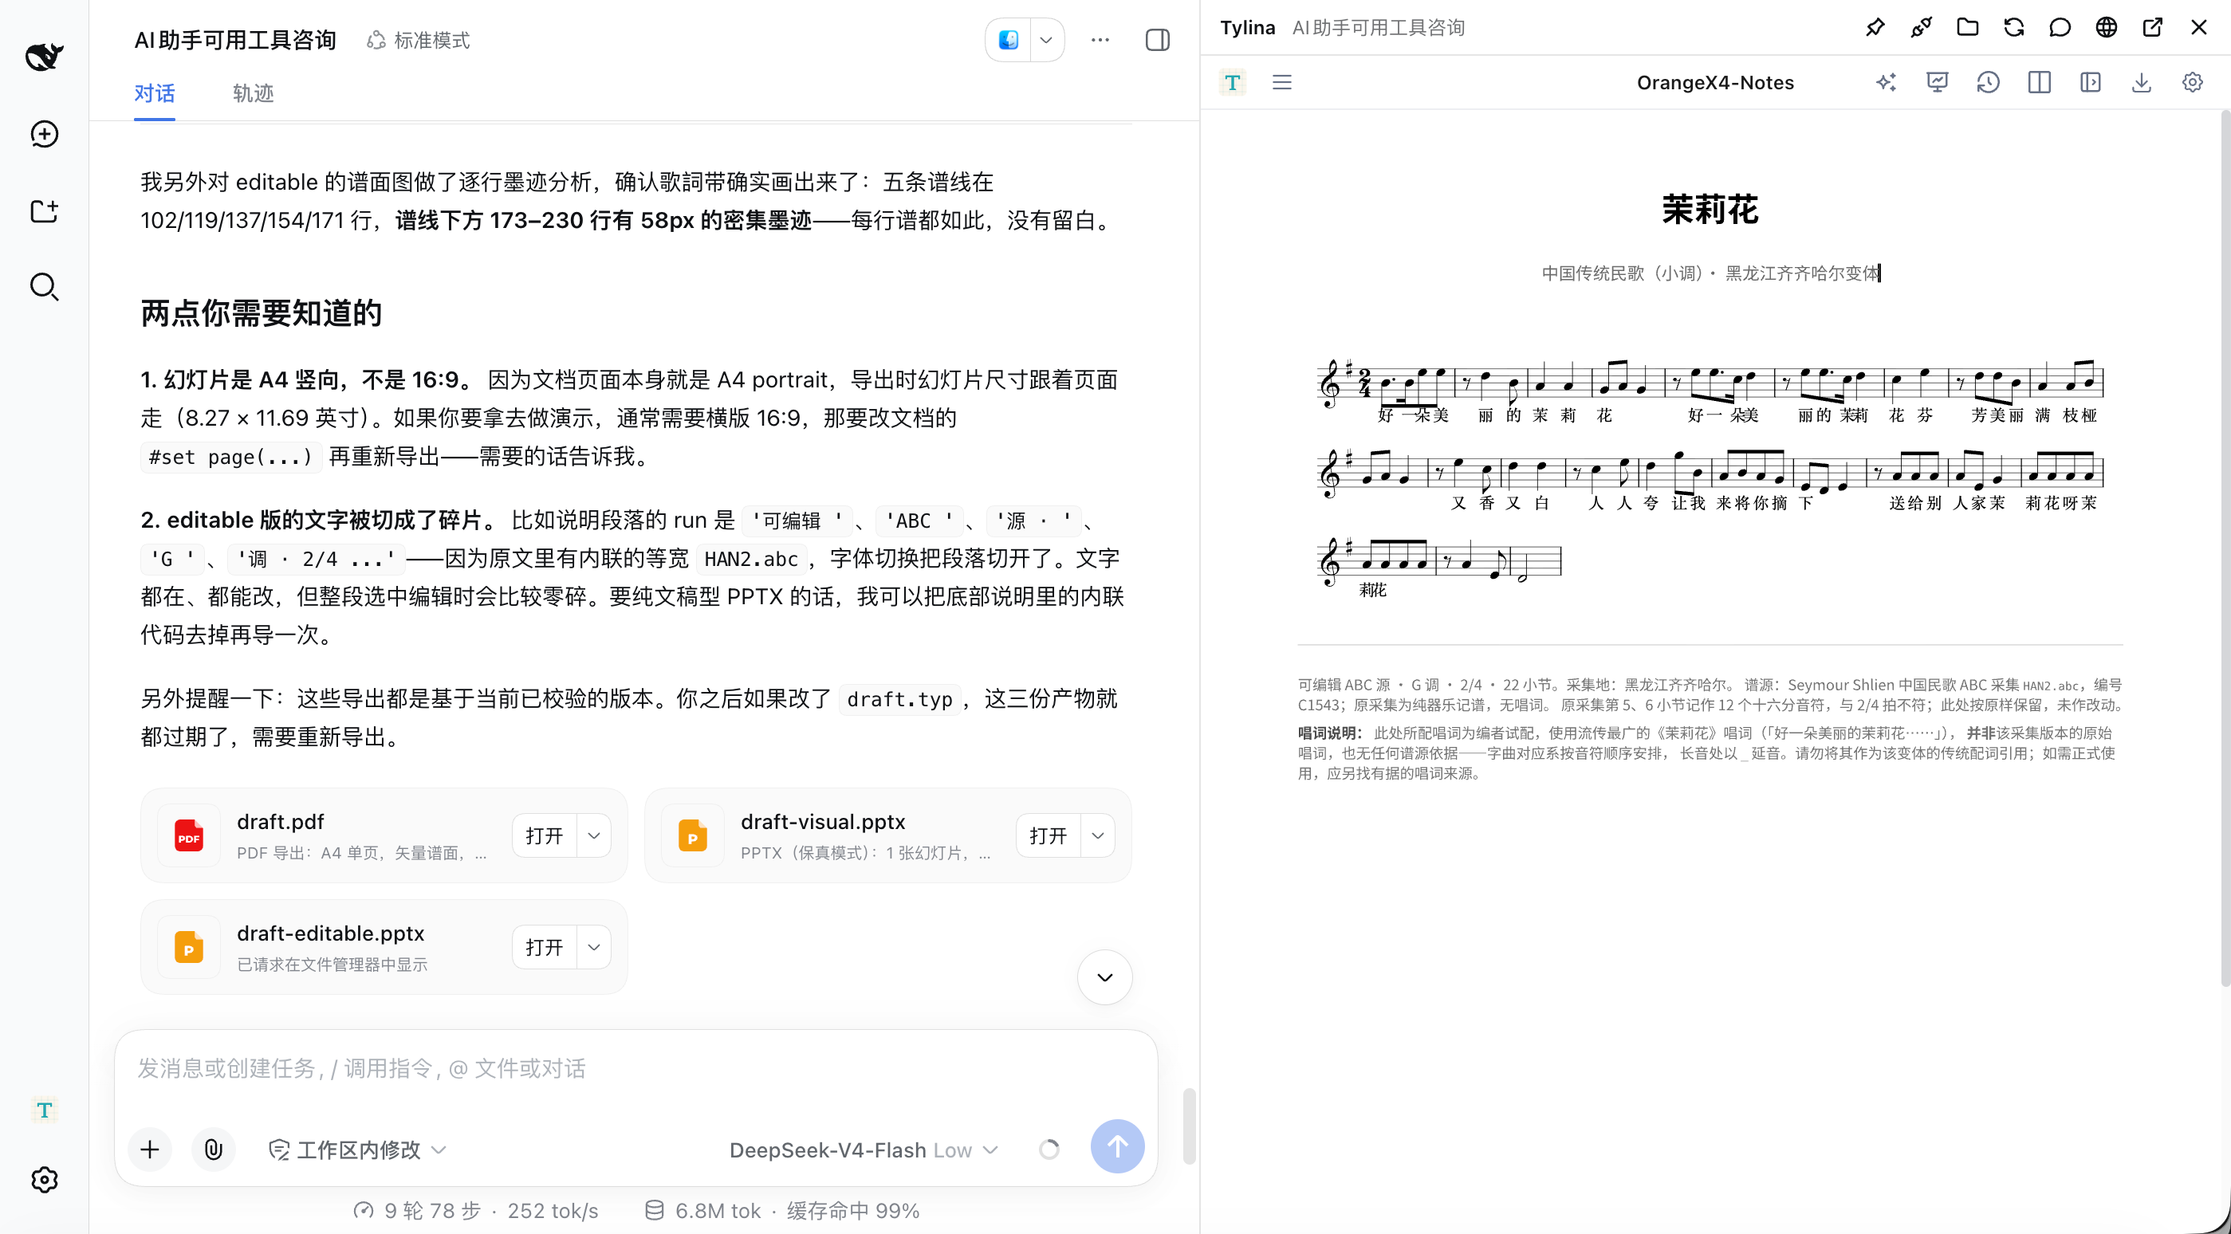Click the AI助手可用工具咨询 chat title
Image resolution: width=2231 pixels, height=1234 pixels.
pos(235,41)
